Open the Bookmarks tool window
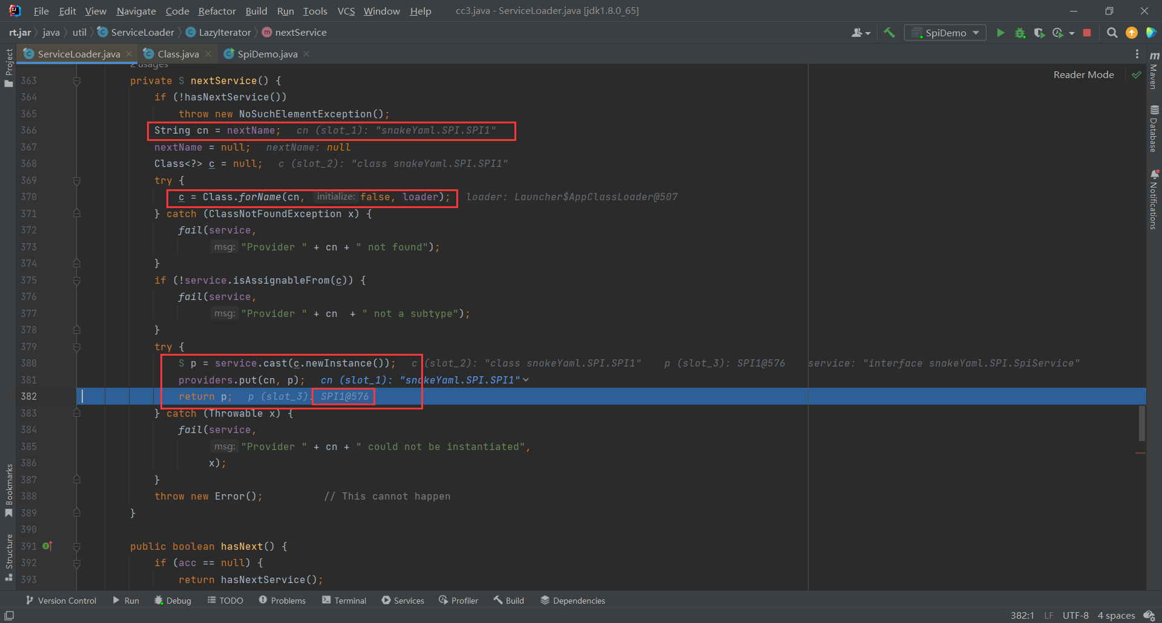This screenshot has height=623, width=1162. [8, 490]
